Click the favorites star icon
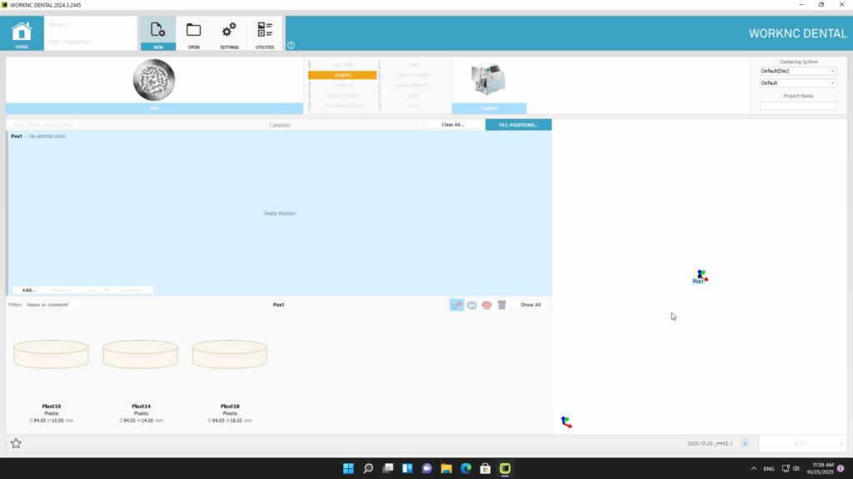Screen dimensions: 853x479 pyautogui.click(x=16, y=443)
